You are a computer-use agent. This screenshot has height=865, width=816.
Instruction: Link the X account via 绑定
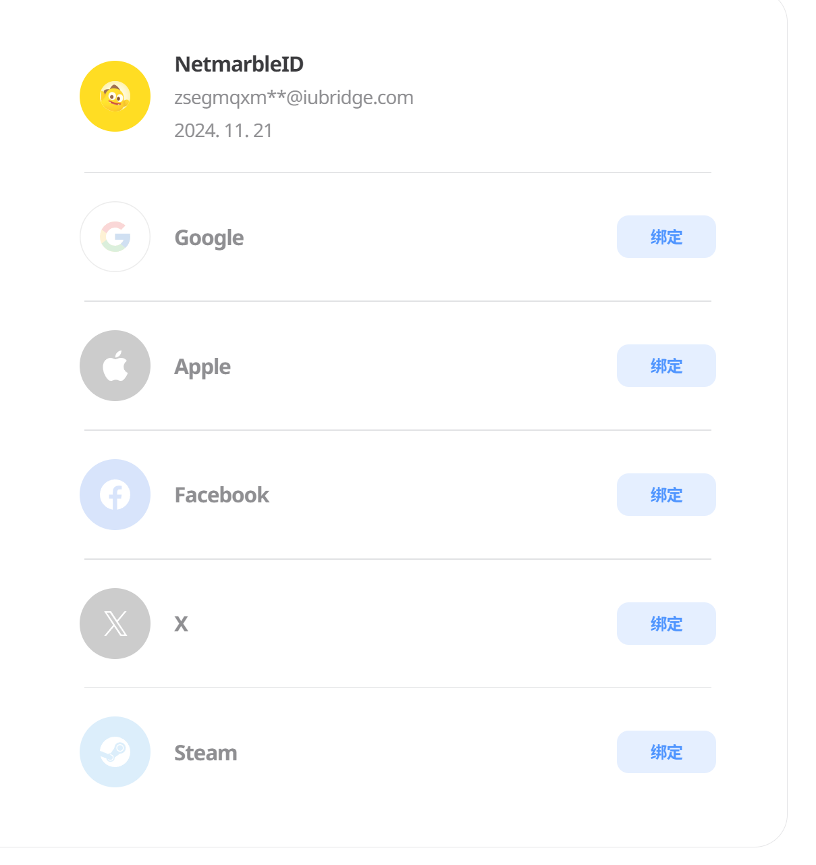coord(665,624)
